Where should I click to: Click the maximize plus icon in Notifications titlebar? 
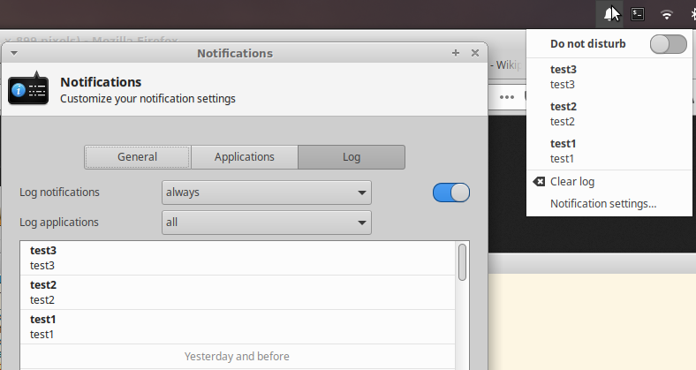coord(456,53)
